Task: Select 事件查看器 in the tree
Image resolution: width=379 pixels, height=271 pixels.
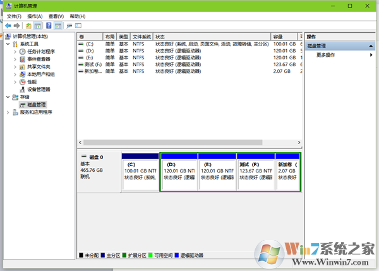Action: pyautogui.click(x=39, y=59)
